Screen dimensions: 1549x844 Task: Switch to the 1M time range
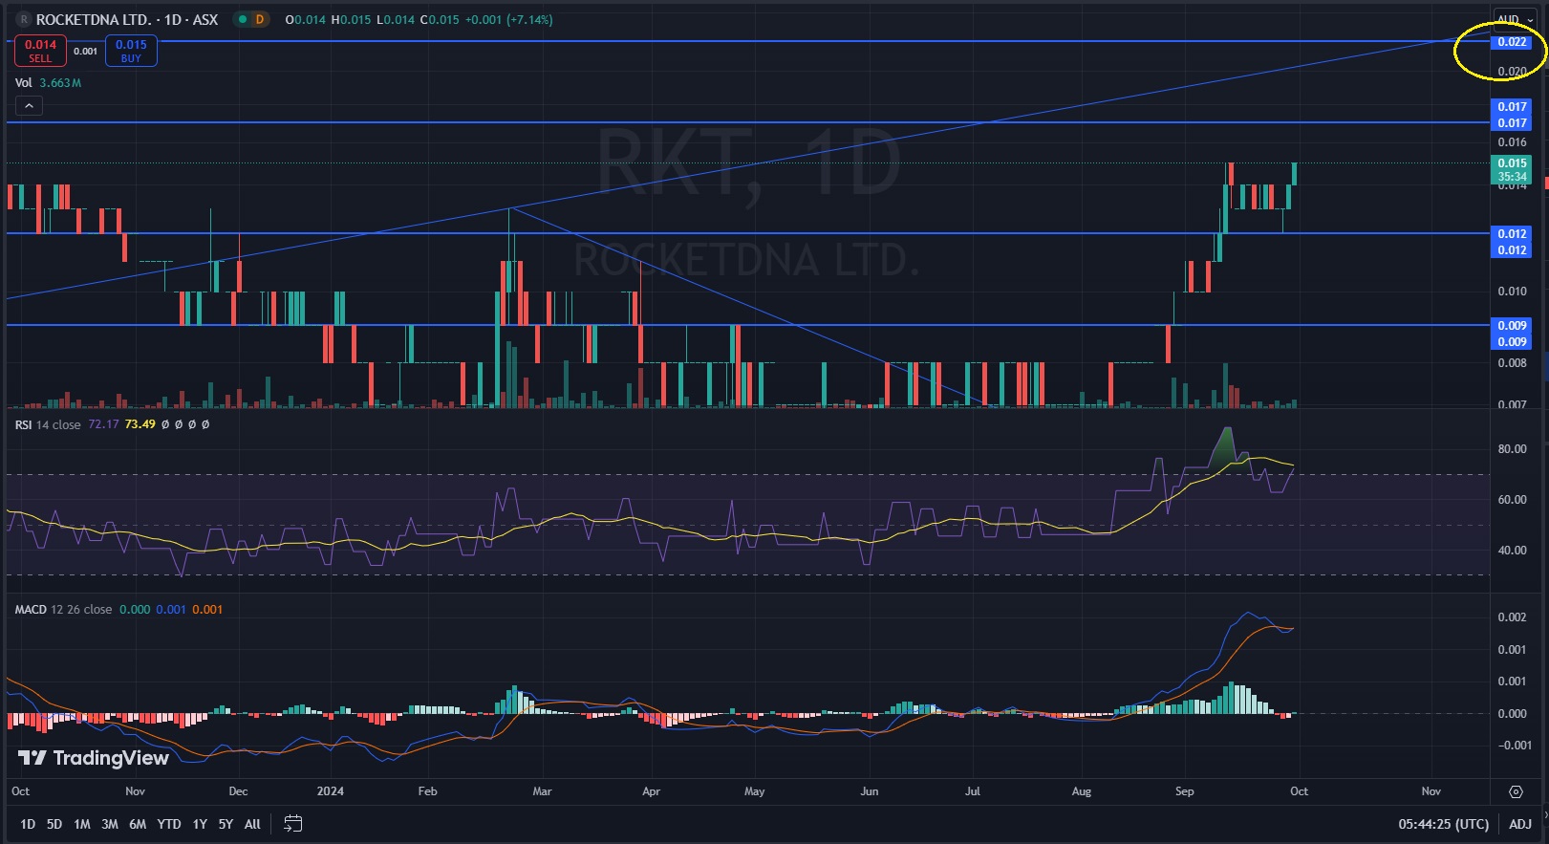pos(82,824)
